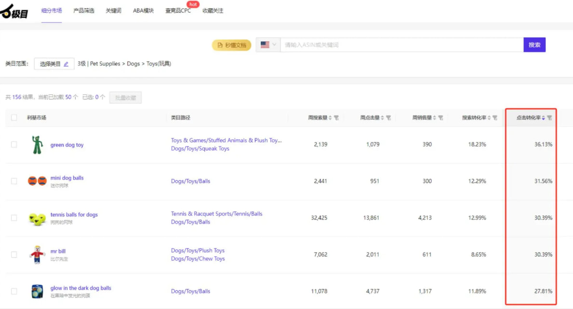Click the filter icon for 周搜索量 column

pyautogui.click(x=336, y=118)
